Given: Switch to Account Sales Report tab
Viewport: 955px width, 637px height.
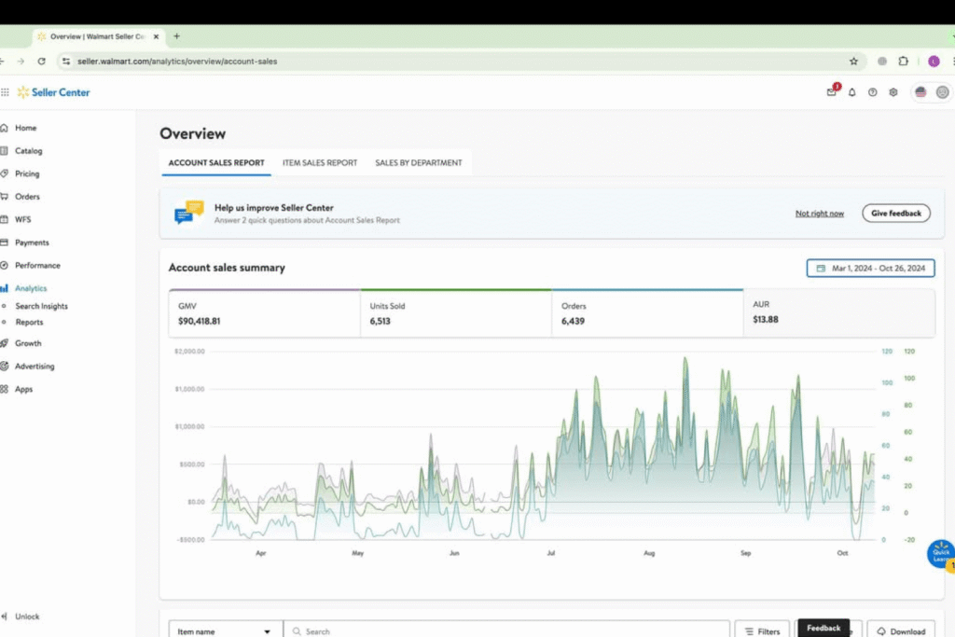Looking at the screenshot, I should (x=216, y=162).
